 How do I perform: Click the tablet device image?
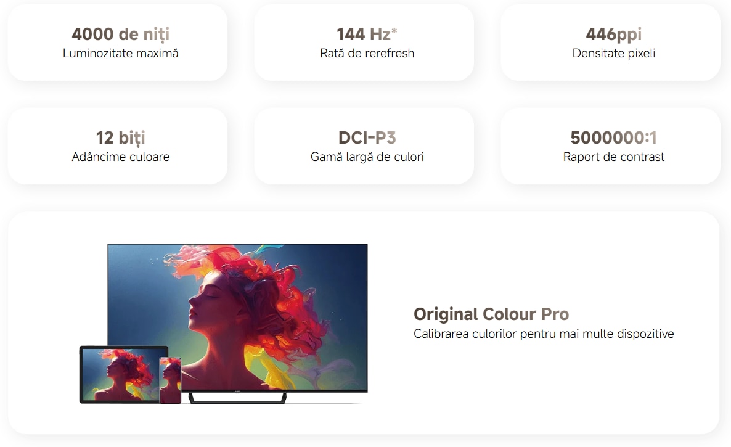(120, 374)
